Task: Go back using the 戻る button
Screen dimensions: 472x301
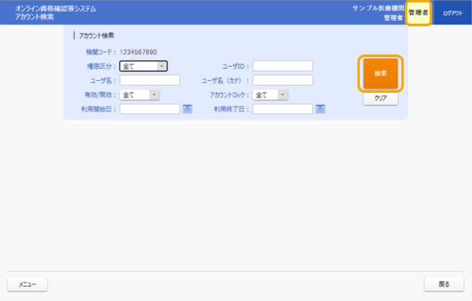Action: point(444,284)
